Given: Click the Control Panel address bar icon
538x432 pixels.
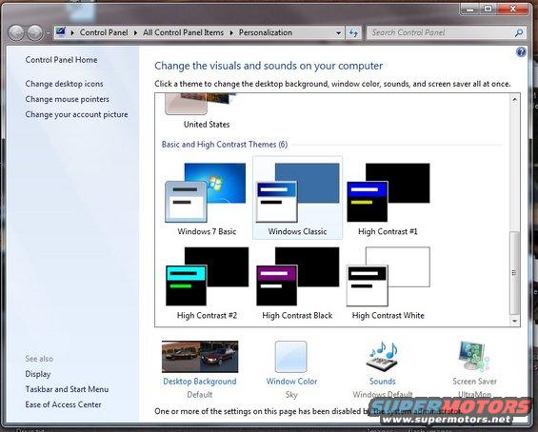Looking at the screenshot, I should [61, 32].
